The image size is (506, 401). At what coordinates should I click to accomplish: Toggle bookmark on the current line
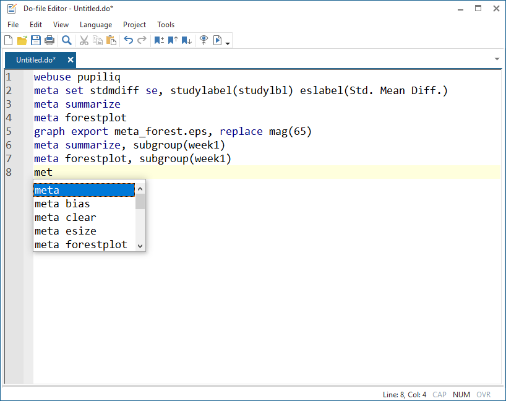pos(159,40)
